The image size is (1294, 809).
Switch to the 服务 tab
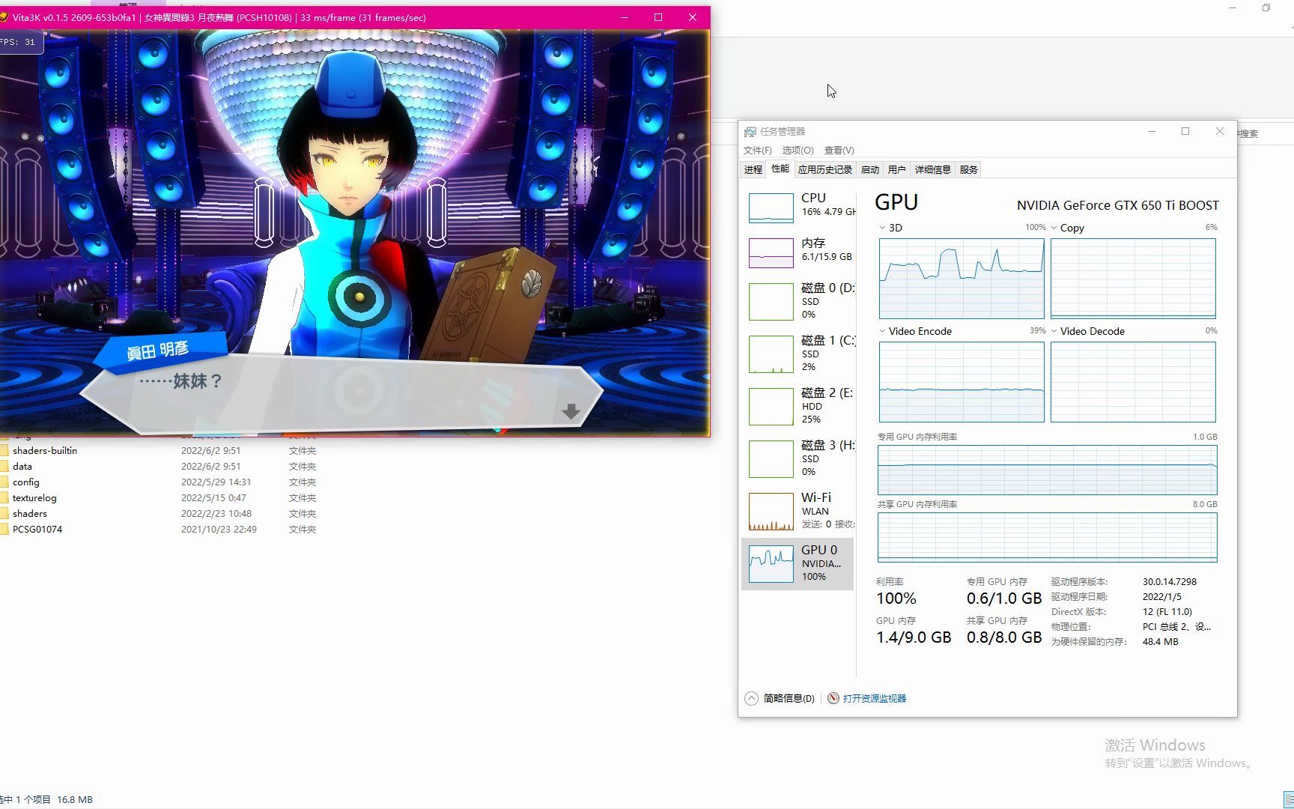click(x=968, y=170)
